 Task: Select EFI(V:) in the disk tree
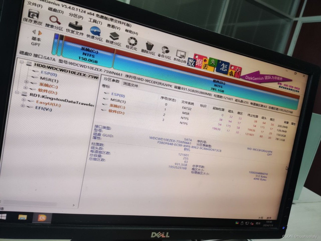tap(43, 108)
